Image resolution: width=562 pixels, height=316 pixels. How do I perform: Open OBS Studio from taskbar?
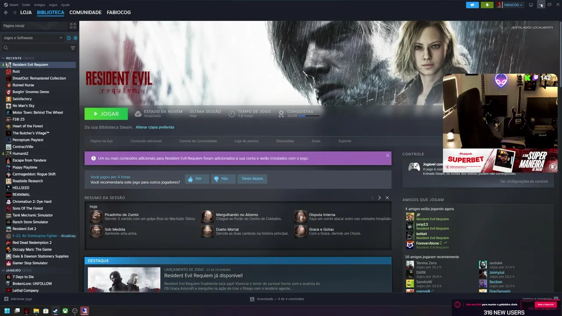75,311
